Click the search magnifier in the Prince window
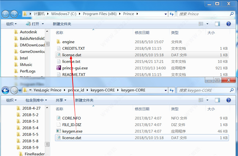The image size is (238, 156). pyautogui.click(x=232, y=14)
